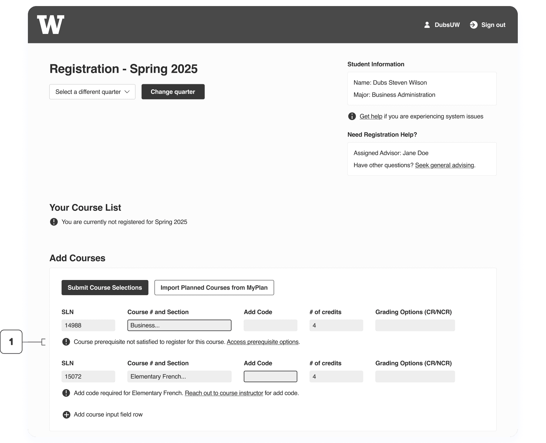
Task: Click the plus icon to add course row
Action: (x=66, y=415)
